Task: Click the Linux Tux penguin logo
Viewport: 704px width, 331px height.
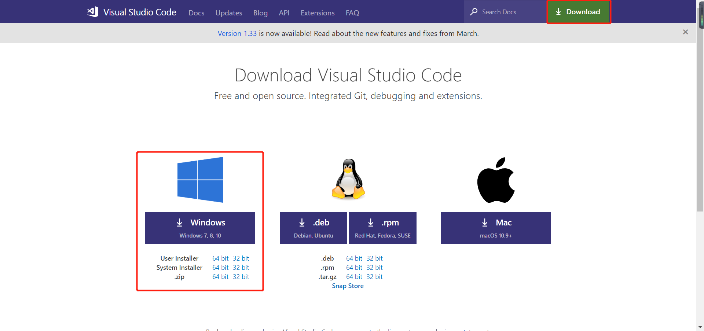Action: [x=348, y=179]
